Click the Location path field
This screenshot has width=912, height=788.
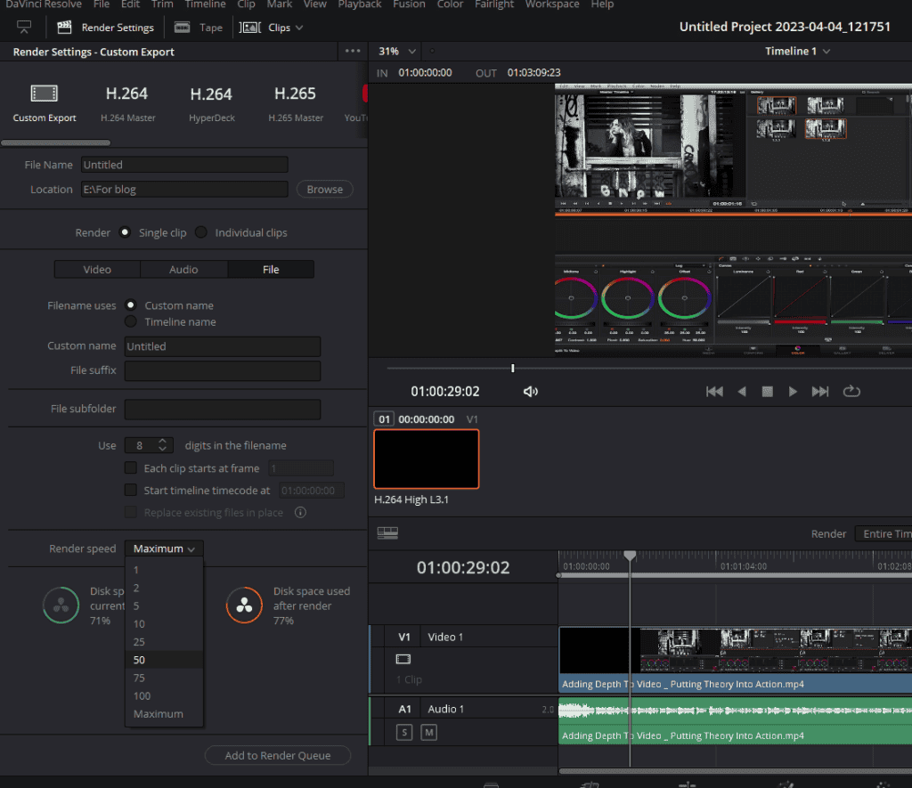(x=184, y=189)
